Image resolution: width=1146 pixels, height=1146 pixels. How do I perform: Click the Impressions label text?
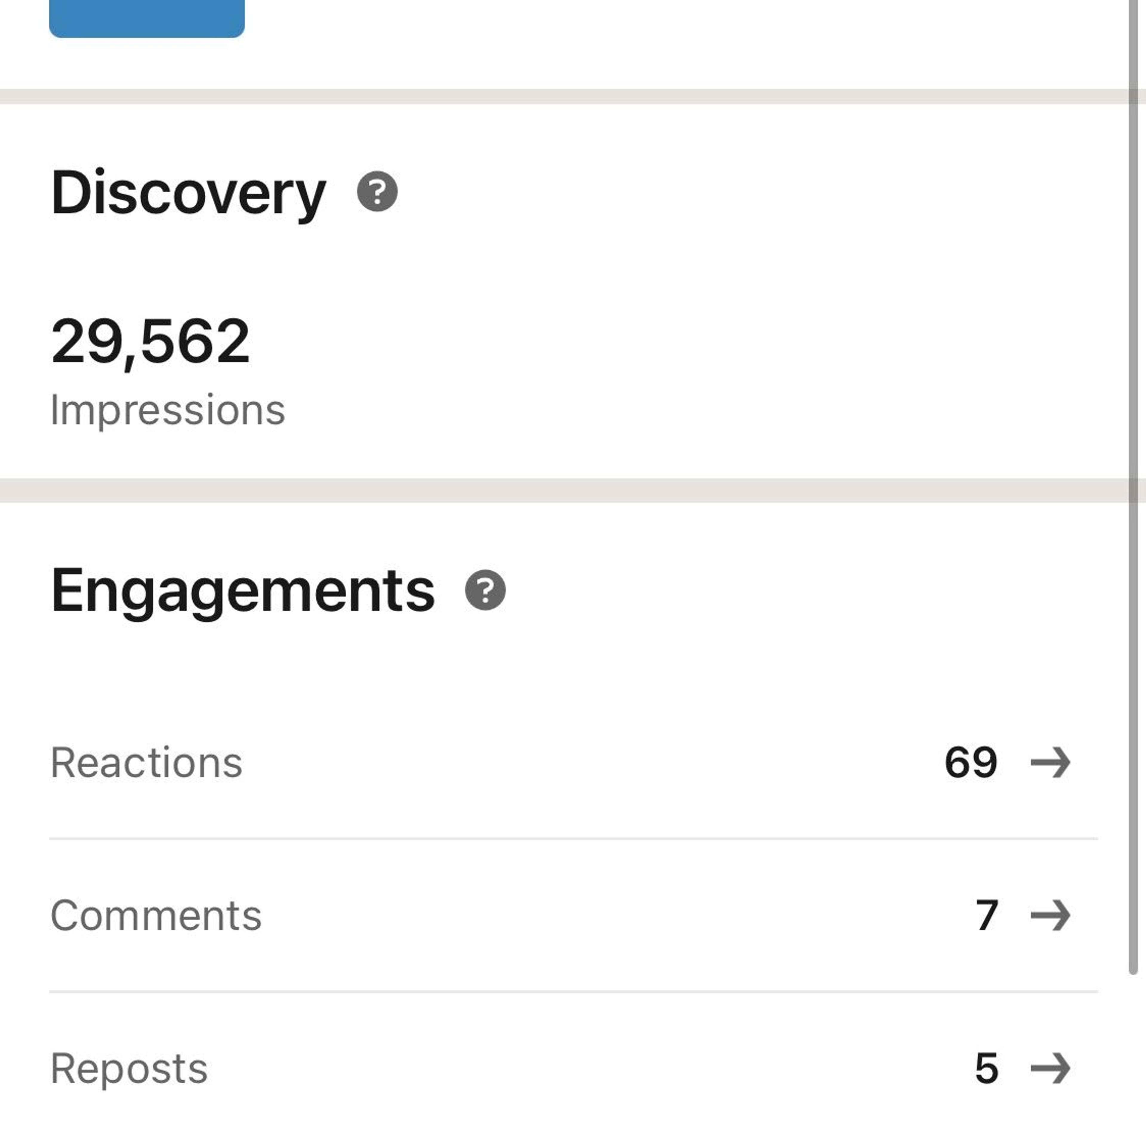pyautogui.click(x=168, y=410)
